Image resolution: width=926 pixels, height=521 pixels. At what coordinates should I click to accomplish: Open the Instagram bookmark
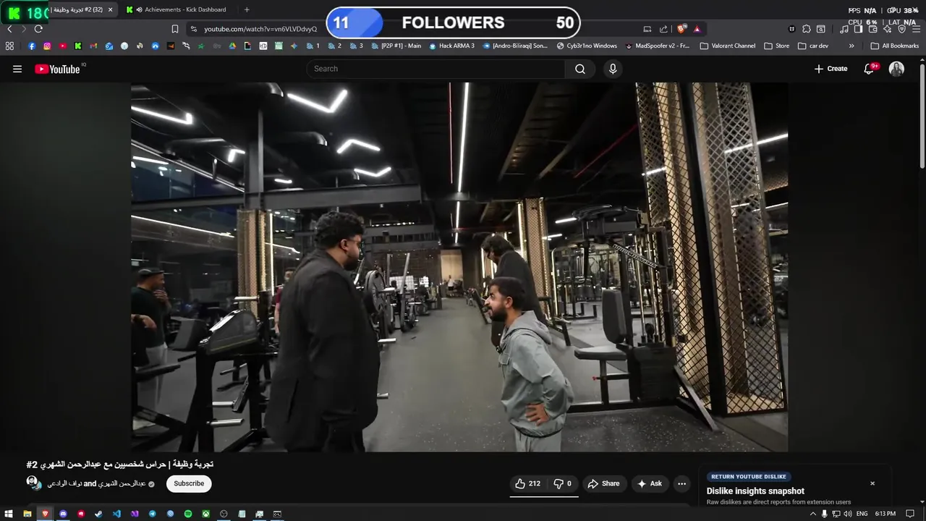(x=47, y=46)
